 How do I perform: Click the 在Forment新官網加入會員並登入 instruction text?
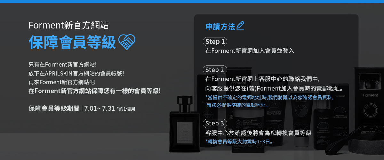click(x=250, y=51)
